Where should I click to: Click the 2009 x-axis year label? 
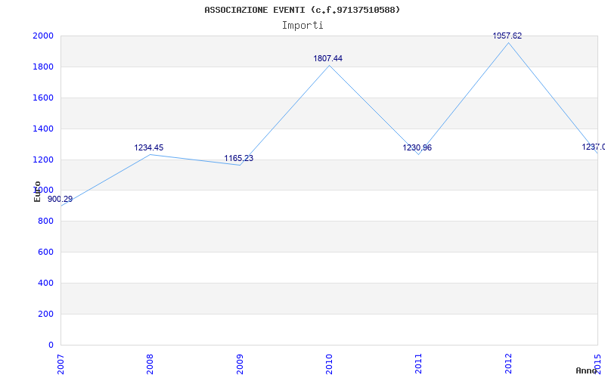(240, 362)
